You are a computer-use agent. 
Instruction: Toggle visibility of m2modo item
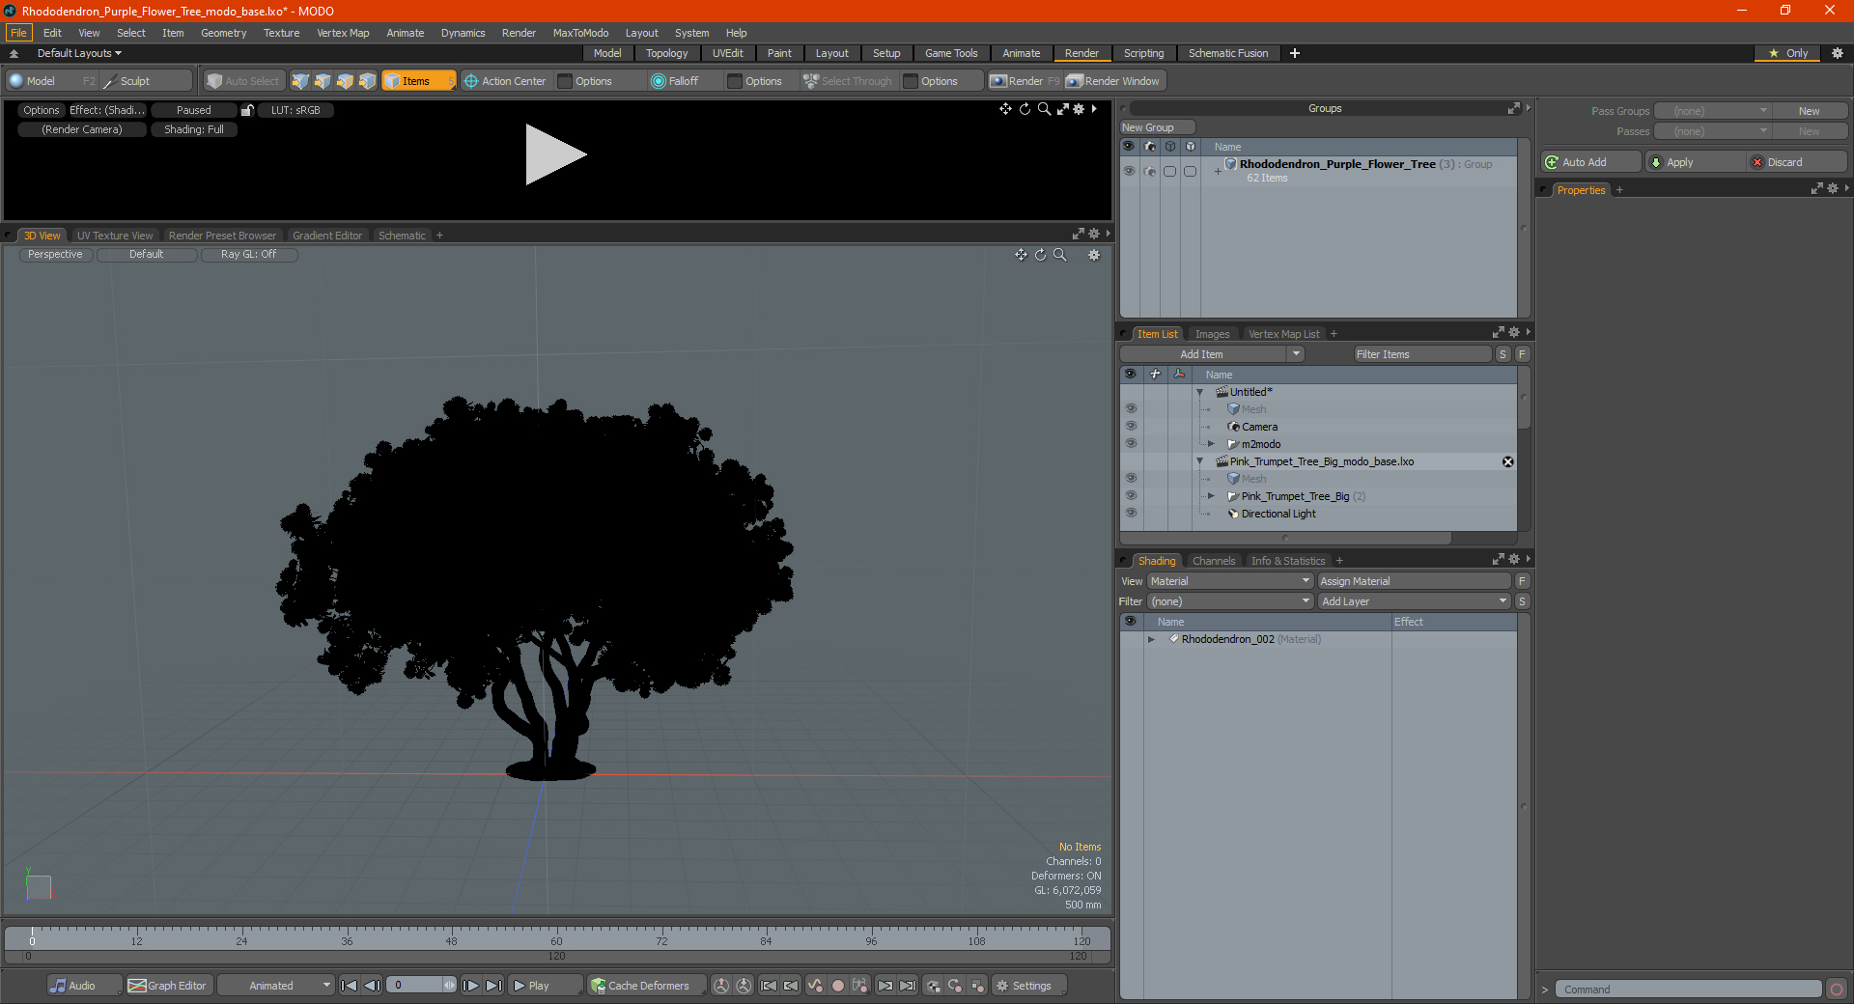click(1131, 444)
